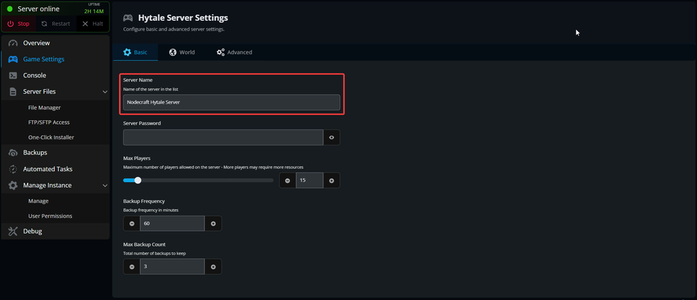Halt the server
This screenshot has height=300, width=697.
pos(93,24)
